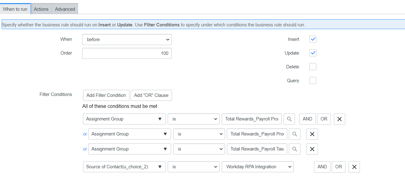Remove the first Assignment Group condition row
The height and width of the screenshot is (179, 405).
click(x=339, y=119)
